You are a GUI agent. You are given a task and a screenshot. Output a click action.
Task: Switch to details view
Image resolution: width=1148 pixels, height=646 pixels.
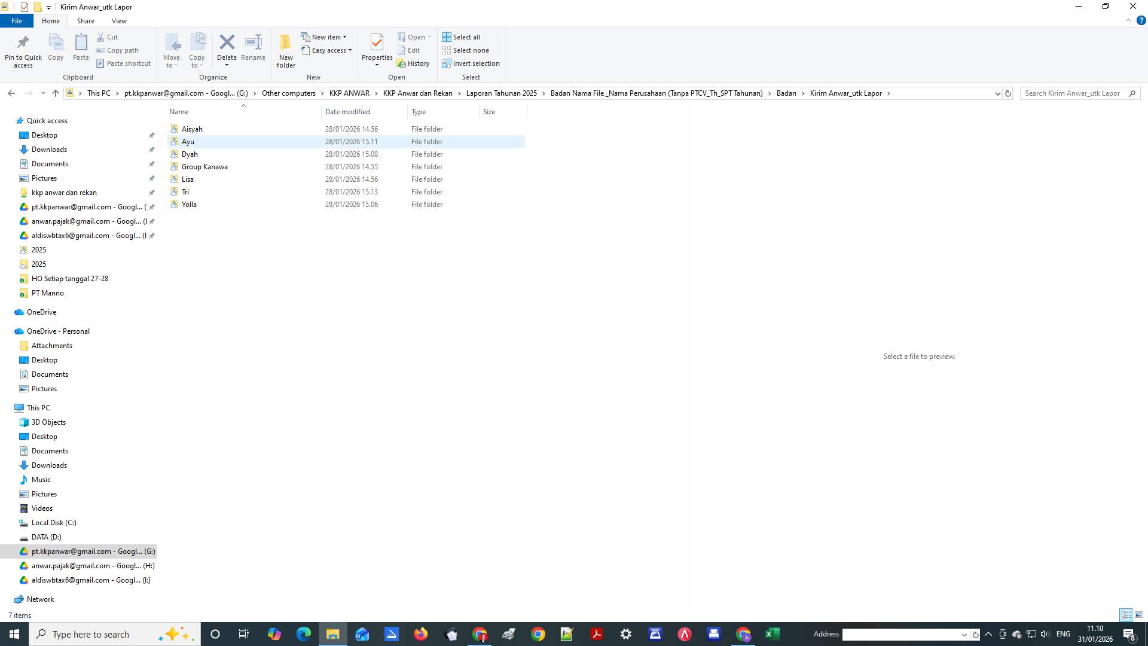1126,614
